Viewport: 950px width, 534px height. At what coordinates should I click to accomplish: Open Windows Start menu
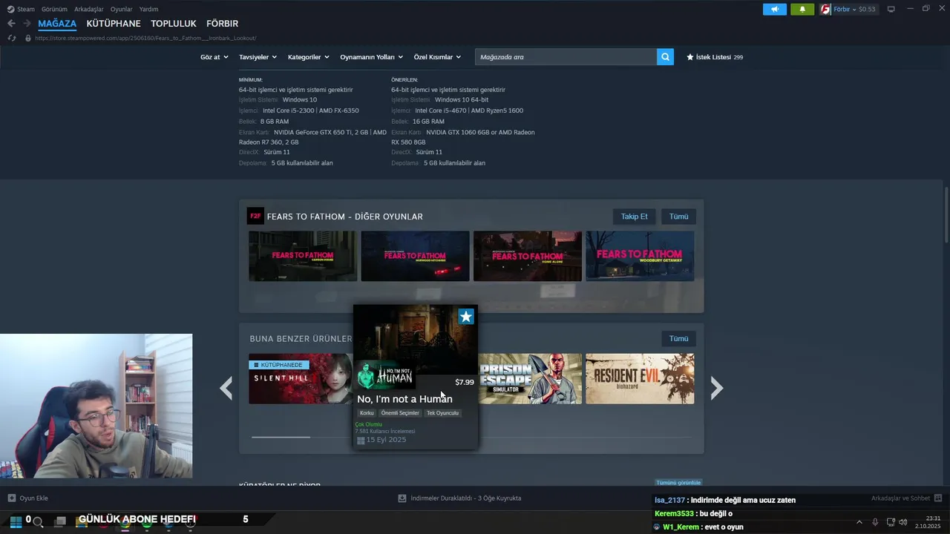(16, 521)
